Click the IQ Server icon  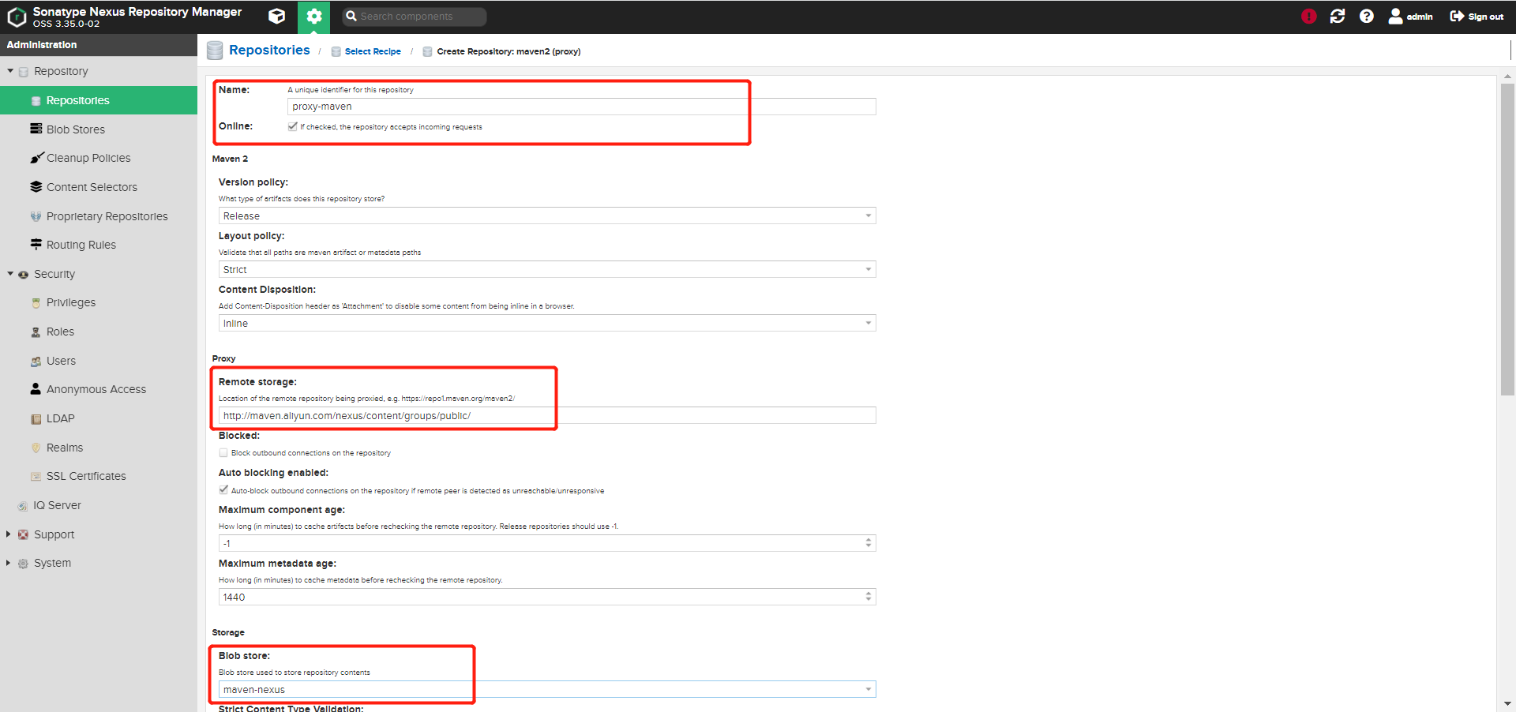click(23, 506)
